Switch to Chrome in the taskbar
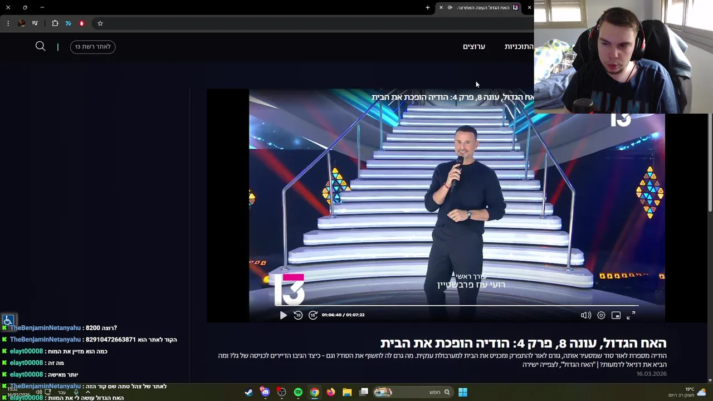713x401 pixels. [x=315, y=392]
